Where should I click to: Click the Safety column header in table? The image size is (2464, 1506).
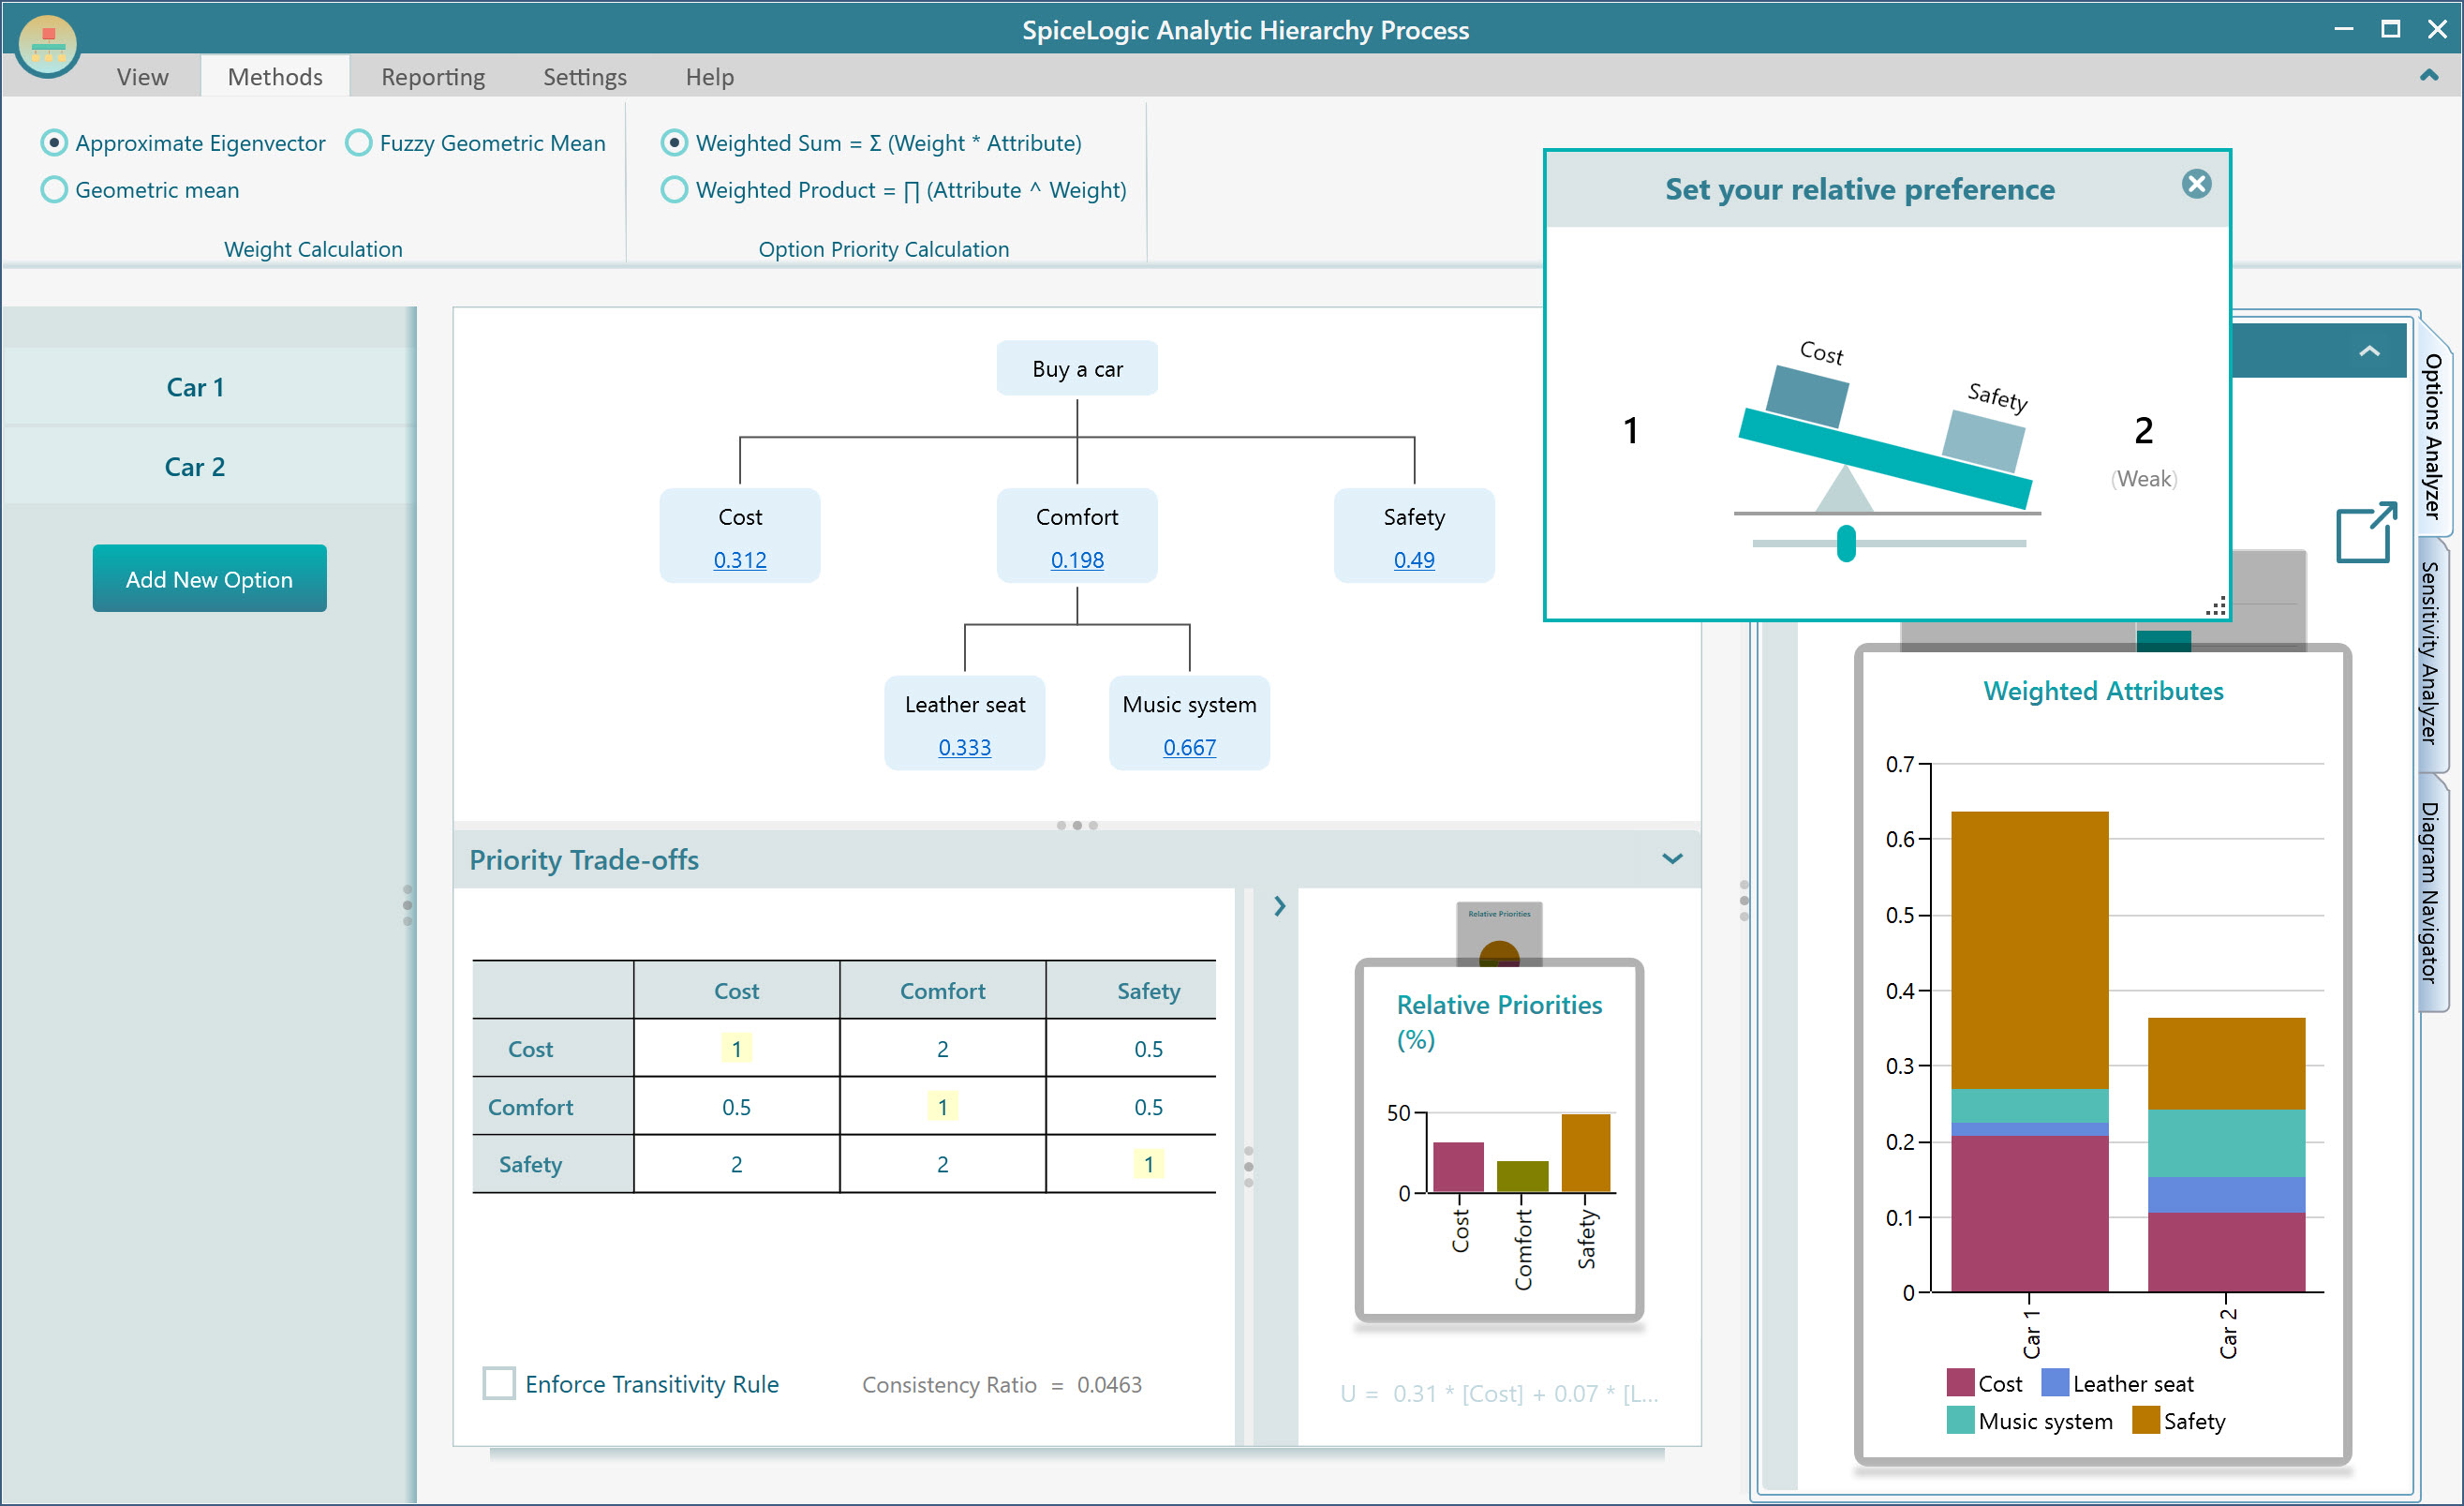[1148, 991]
